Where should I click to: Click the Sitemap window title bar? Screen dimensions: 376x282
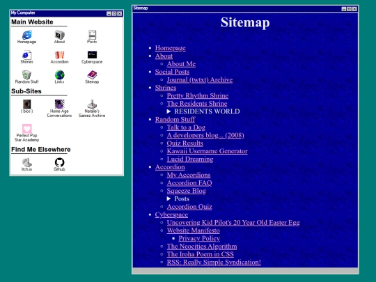[x=245, y=8]
